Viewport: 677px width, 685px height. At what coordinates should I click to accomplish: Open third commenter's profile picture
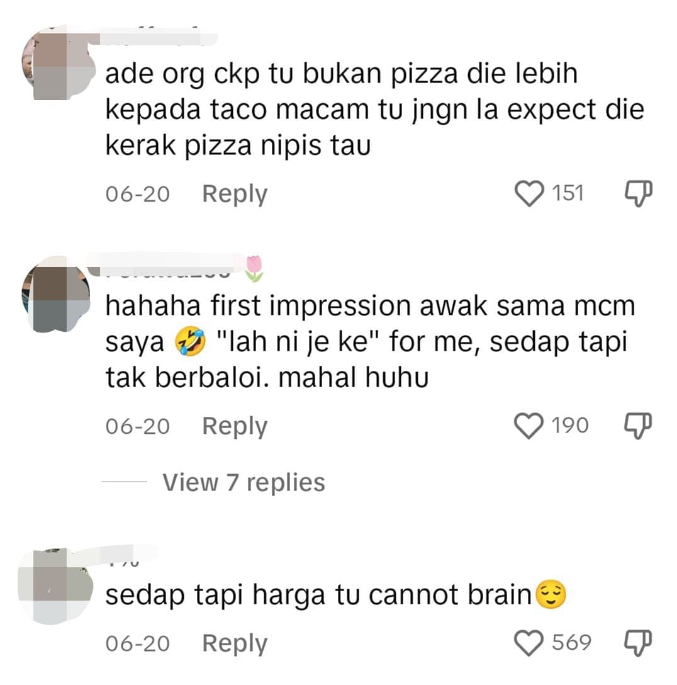point(56,586)
